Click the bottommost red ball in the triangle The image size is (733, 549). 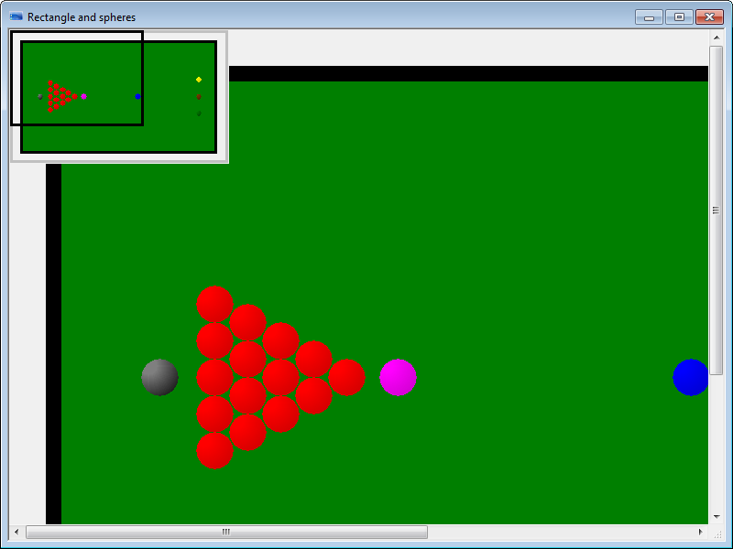pyautogui.click(x=214, y=450)
